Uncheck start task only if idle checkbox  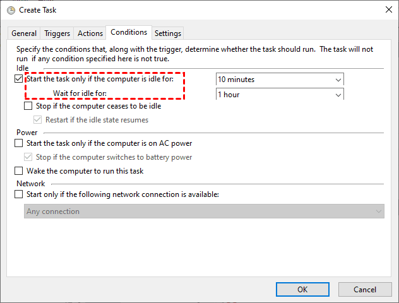point(18,80)
